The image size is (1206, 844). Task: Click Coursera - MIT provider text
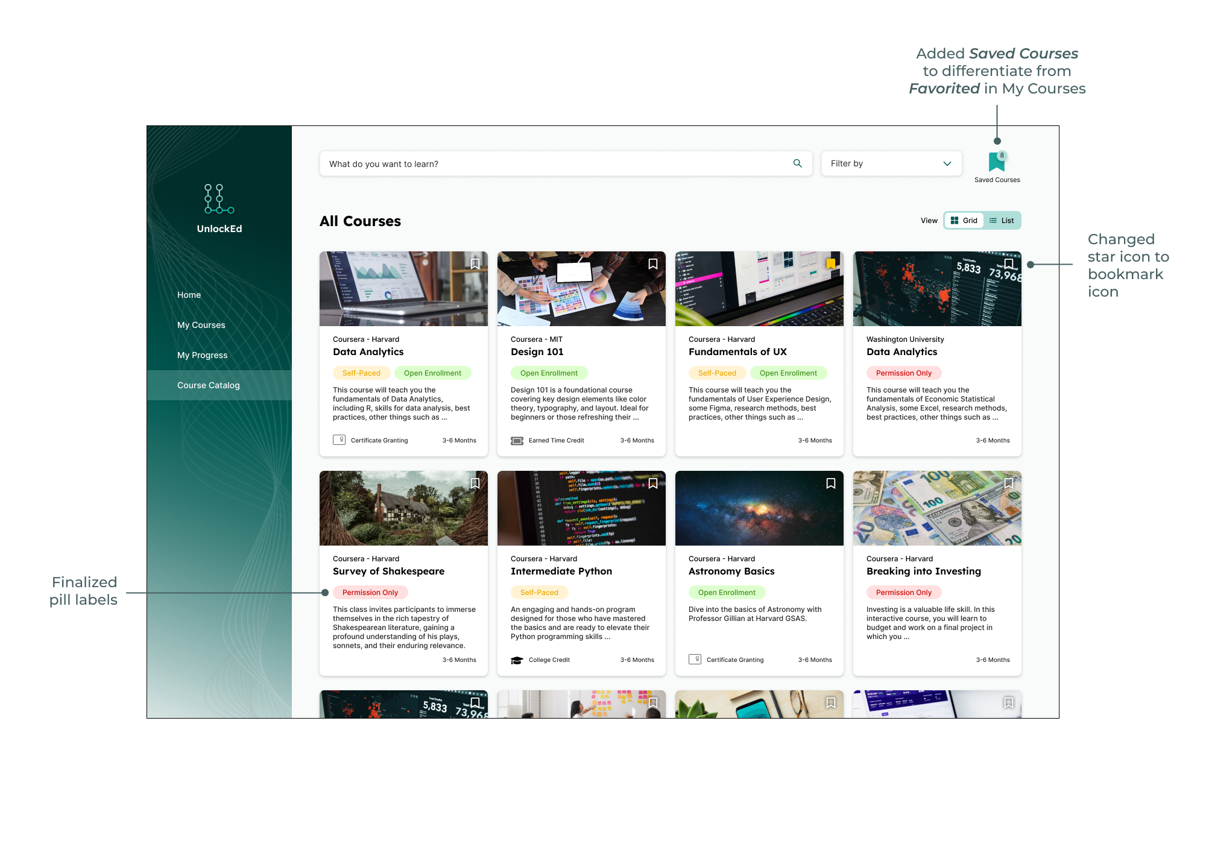click(536, 339)
